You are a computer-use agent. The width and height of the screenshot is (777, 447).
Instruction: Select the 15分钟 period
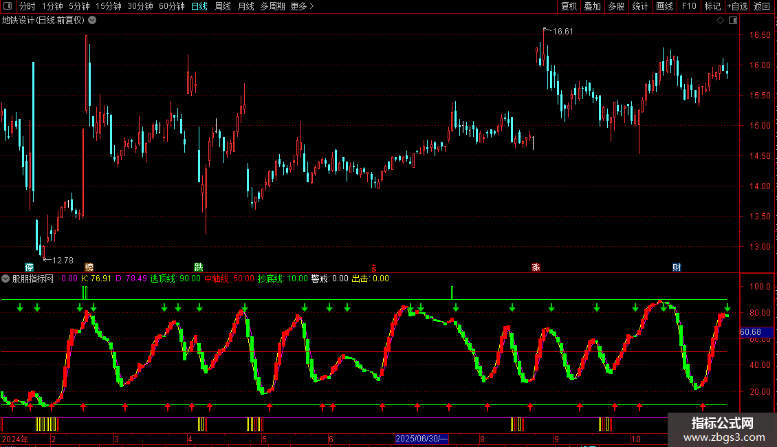pyautogui.click(x=109, y=6)
